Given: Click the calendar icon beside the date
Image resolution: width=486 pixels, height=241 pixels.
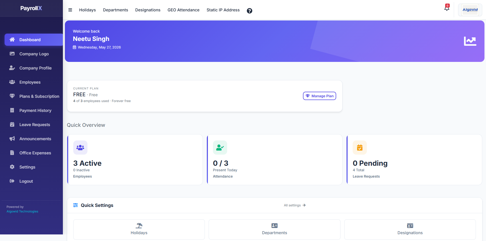Looking at the screenshot, I should [x=75, y=47].
